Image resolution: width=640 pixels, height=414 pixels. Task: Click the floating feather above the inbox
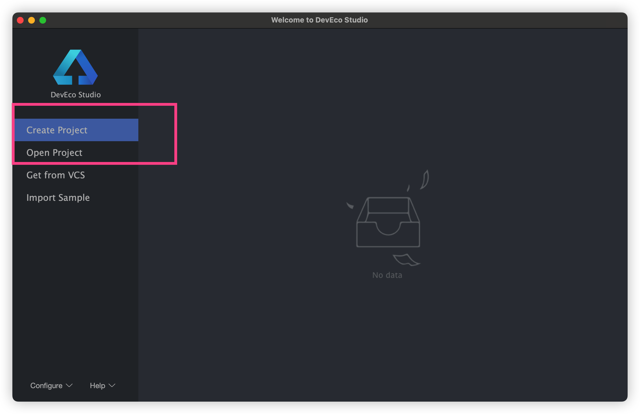pos(425,180)
